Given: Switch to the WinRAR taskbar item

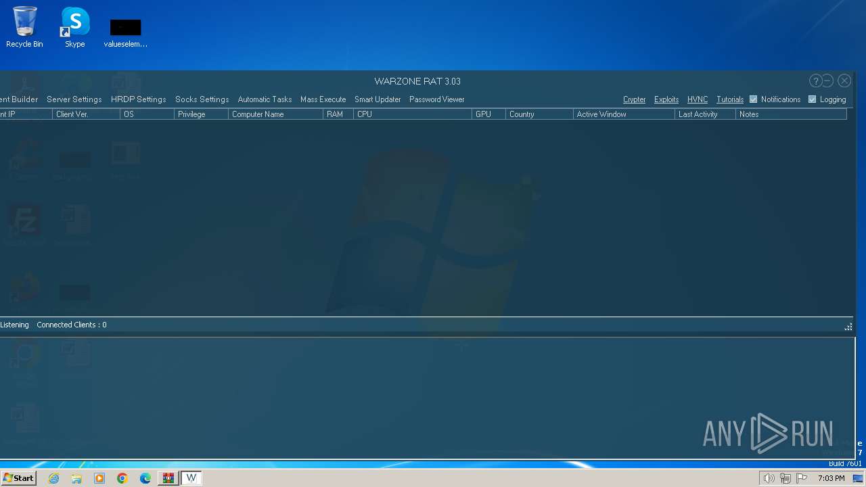Looking at the screenshot, I should pyautogui.click(x=168, y=478).
